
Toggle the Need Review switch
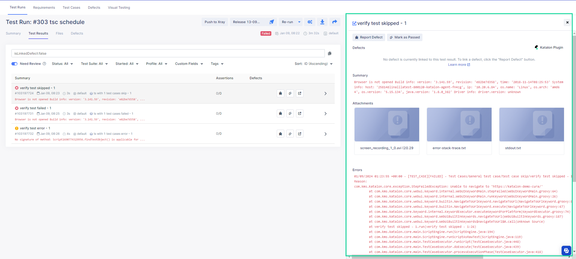coord(14,64)
